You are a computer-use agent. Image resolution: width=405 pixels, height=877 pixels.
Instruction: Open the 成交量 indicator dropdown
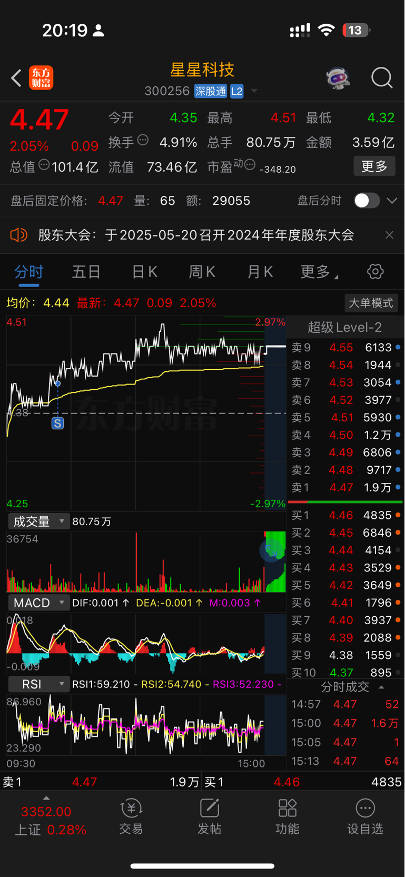(39, 521)
